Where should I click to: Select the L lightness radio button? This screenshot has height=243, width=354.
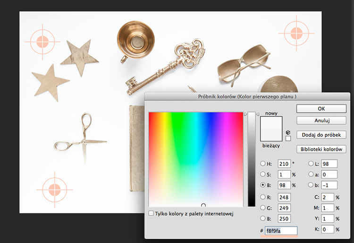tap(311, 164)
